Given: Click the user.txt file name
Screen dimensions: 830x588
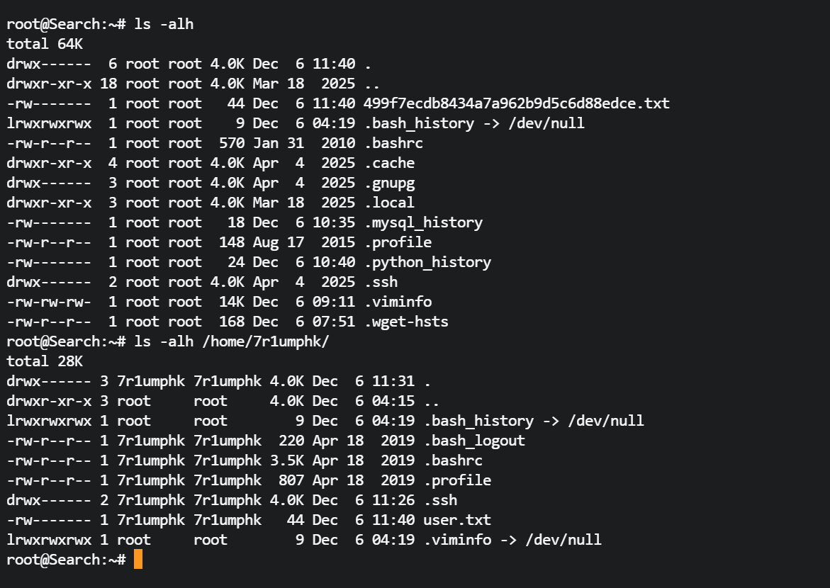Looking at the screenshot, I should click(457, 520).
